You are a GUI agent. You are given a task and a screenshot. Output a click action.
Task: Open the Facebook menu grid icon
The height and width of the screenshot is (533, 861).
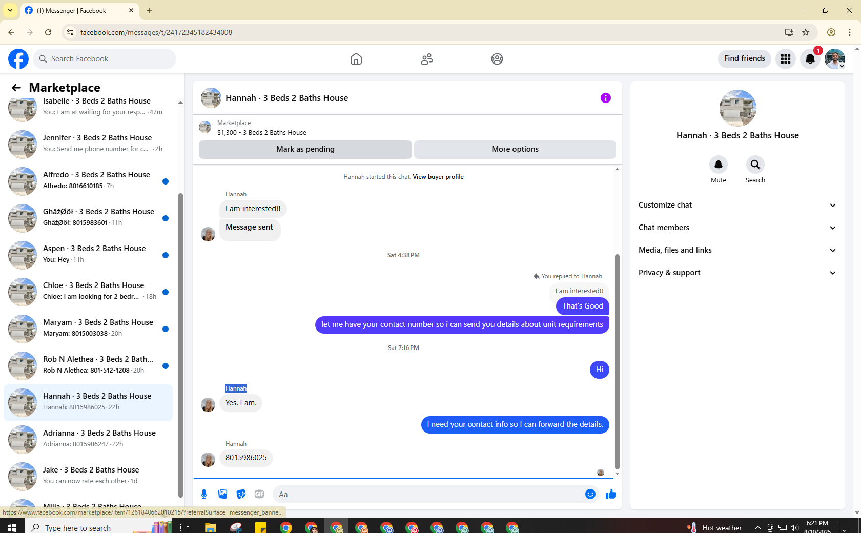point(786,59)
